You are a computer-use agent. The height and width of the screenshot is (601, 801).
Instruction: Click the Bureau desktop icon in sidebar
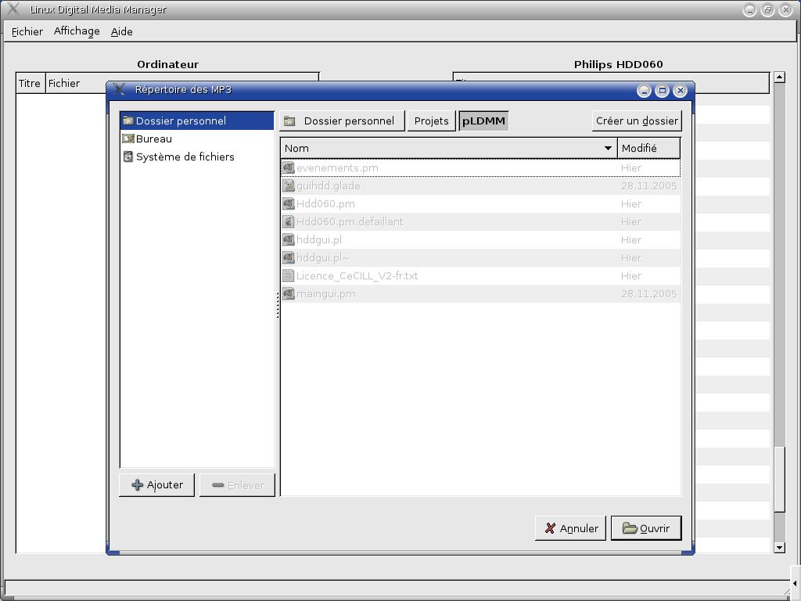click(x=128, y=139)
